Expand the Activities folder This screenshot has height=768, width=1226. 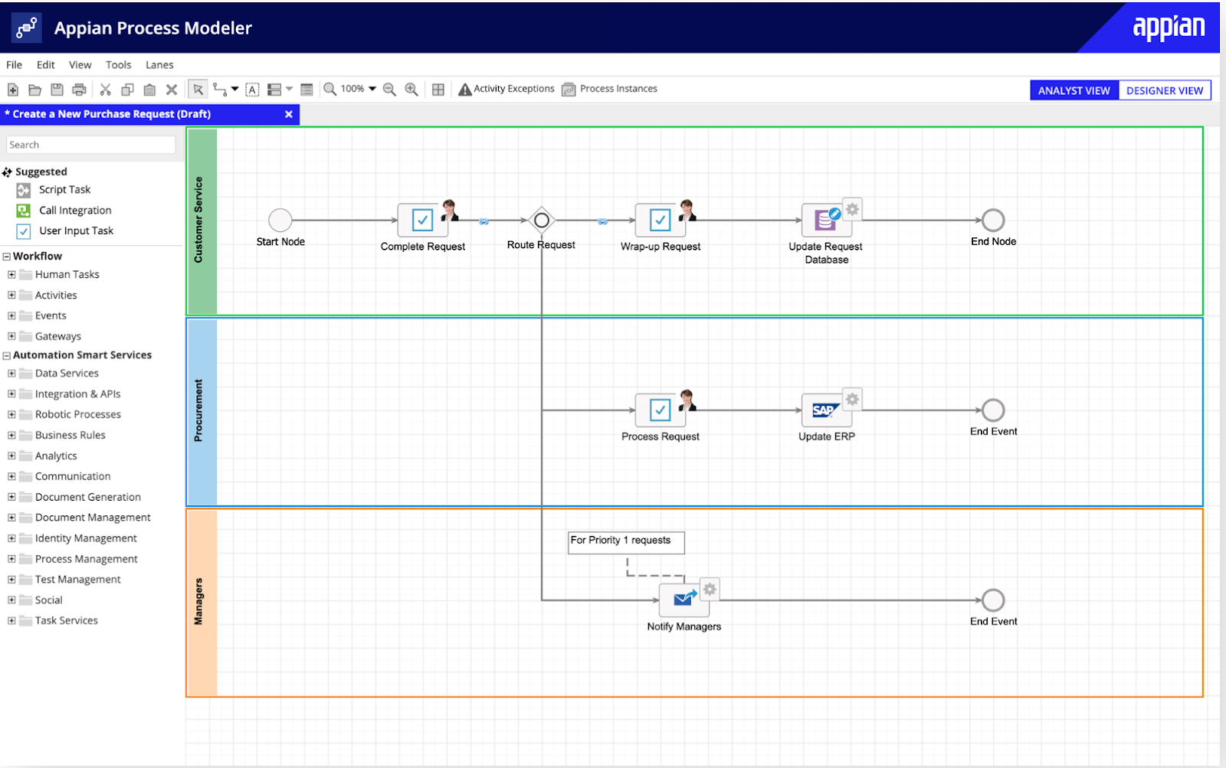[x=11, y=295]
